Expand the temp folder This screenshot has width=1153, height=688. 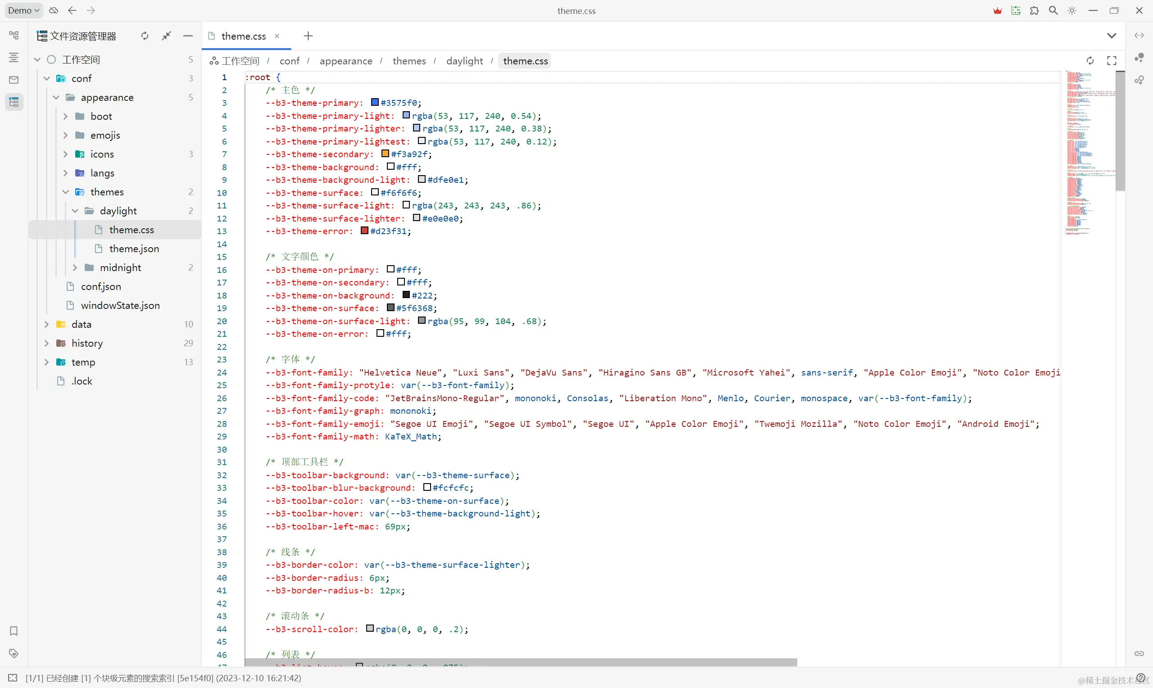pyautogui.click(x=47, y=362)
